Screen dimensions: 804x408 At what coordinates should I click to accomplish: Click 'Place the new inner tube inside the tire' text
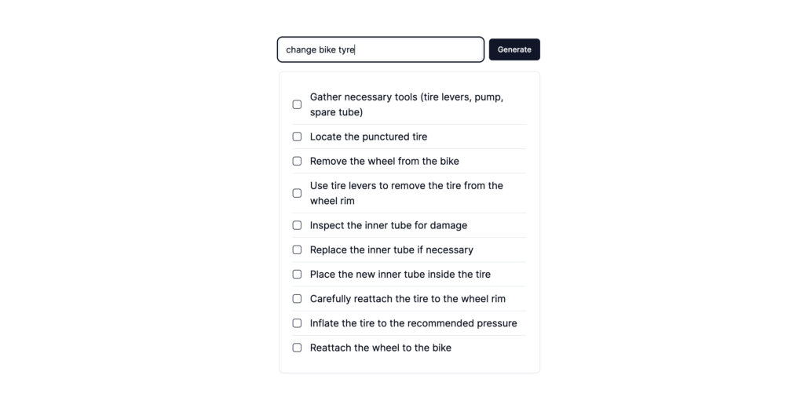400,275
